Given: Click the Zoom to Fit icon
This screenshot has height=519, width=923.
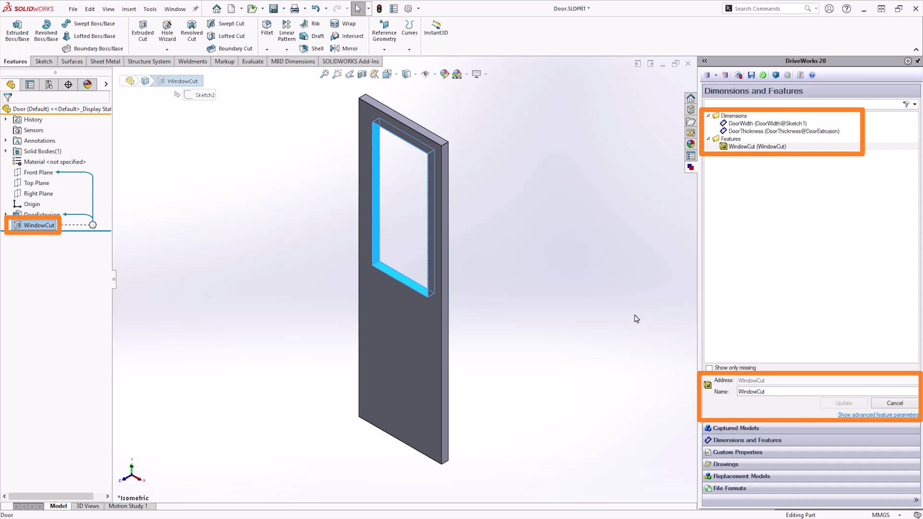Looking at the screenshot, I should (x=324, y=74).
